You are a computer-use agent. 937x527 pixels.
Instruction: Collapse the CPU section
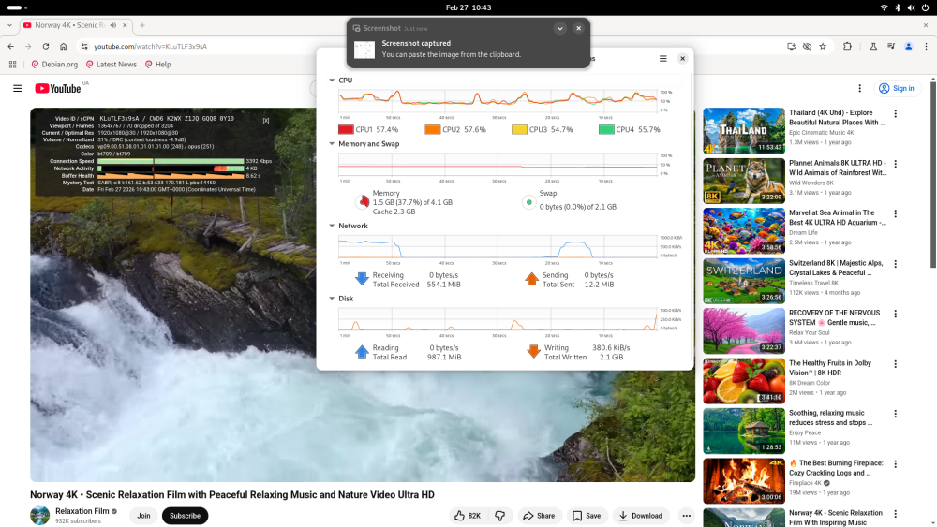pos(332,81)
